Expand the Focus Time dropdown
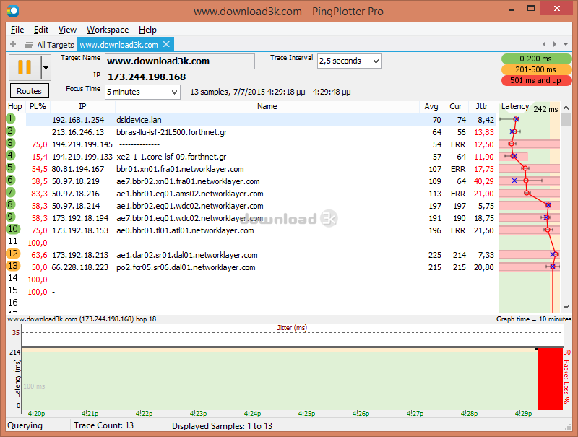578x437 pixels. pos(142,92)
